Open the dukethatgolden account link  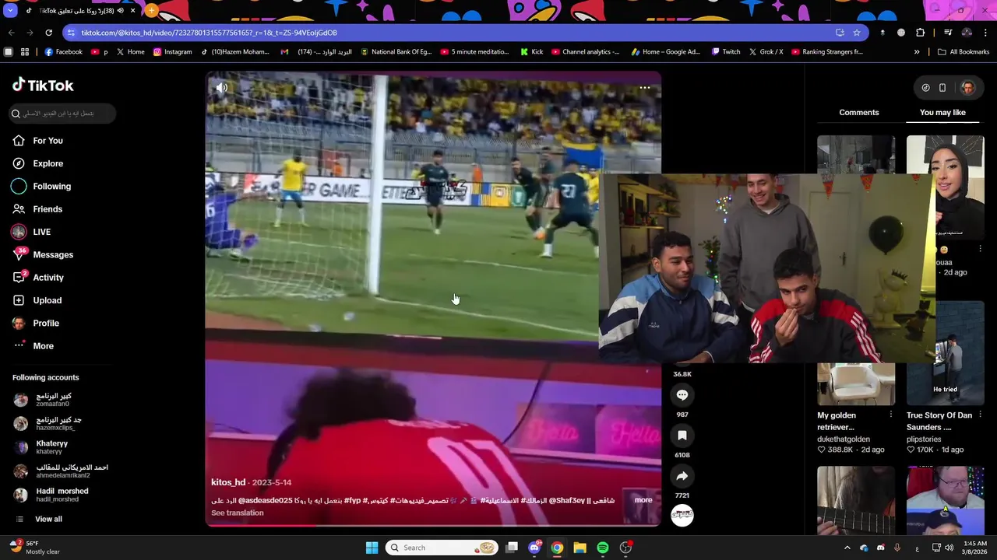844,439
